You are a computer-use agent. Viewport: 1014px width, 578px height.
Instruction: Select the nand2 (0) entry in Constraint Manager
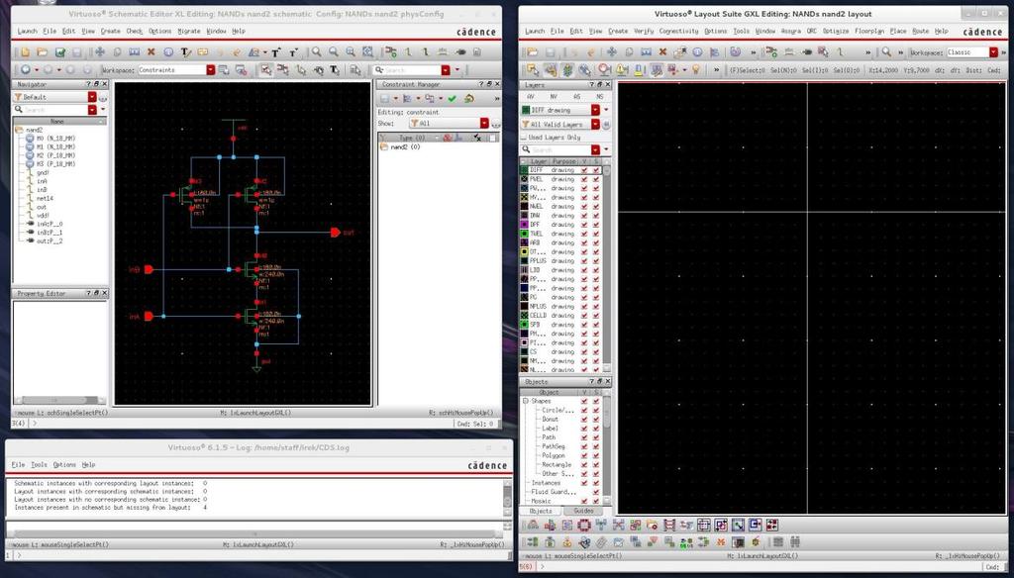click(405, 147)
